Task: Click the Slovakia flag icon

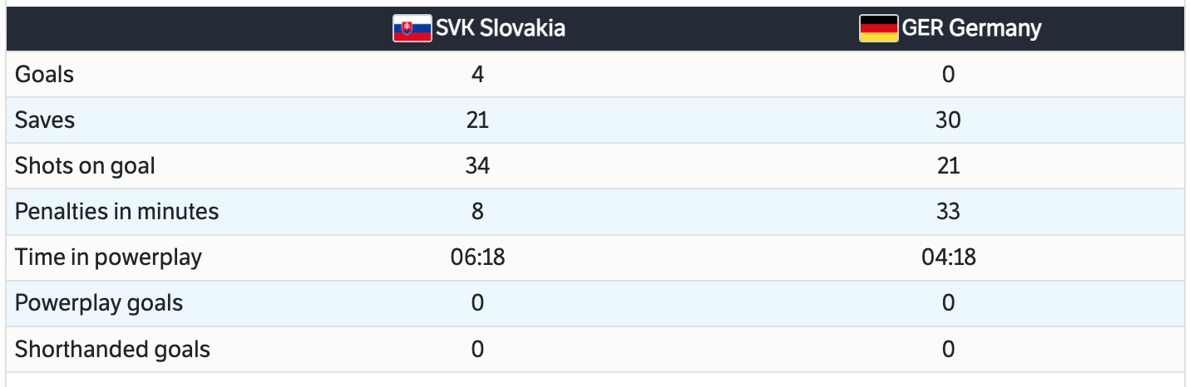Action: tap(412, 28)
